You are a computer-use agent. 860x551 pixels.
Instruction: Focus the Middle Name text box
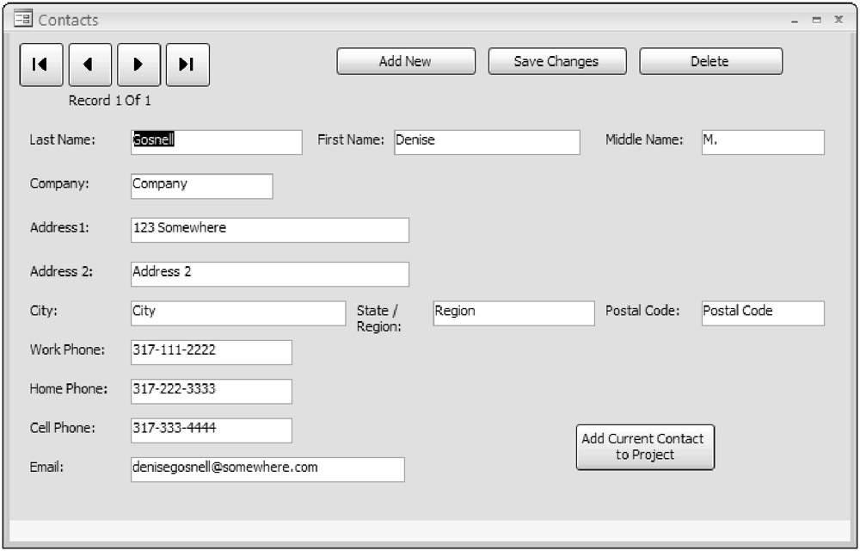(x=762, y=142)
